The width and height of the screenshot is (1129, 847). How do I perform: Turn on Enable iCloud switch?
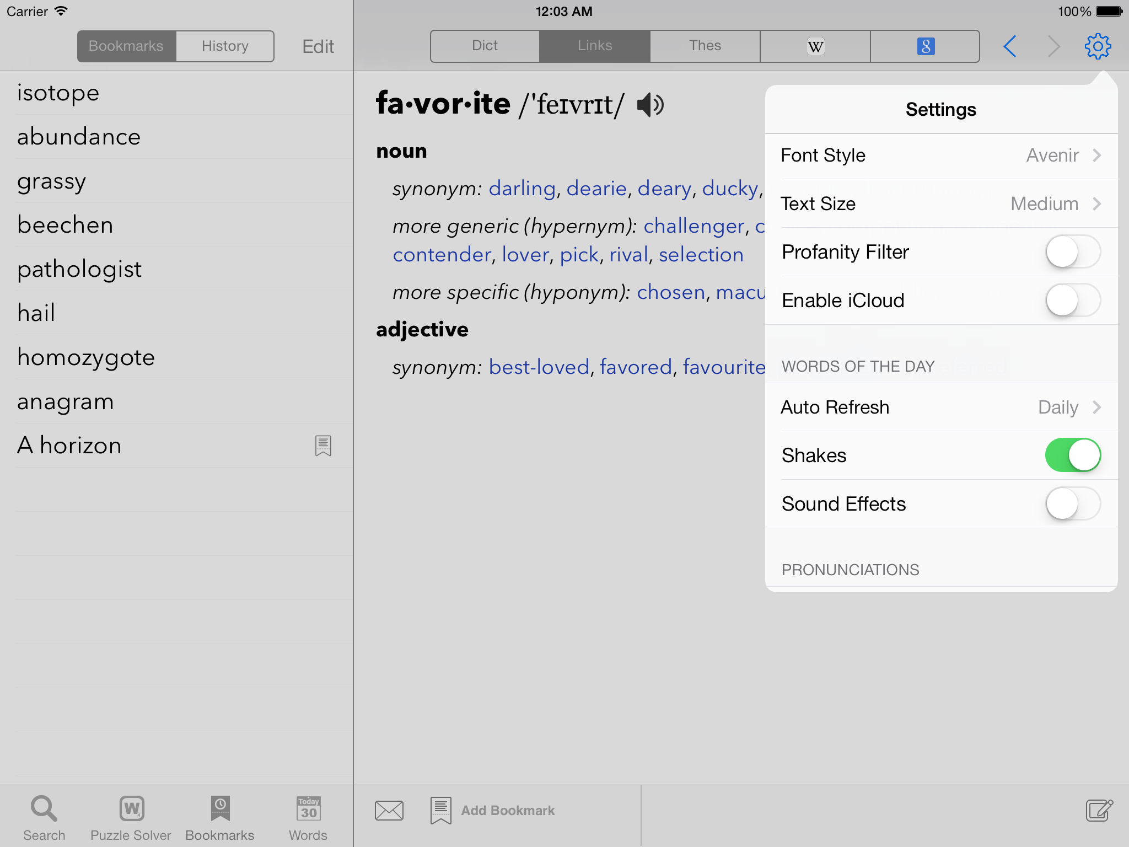click(1073, 301)
